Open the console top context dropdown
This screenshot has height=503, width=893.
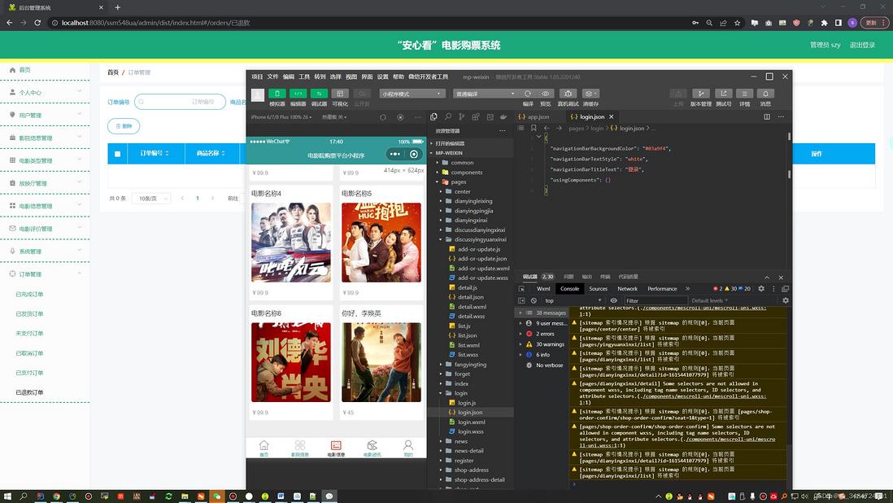(x=573, y=301)
